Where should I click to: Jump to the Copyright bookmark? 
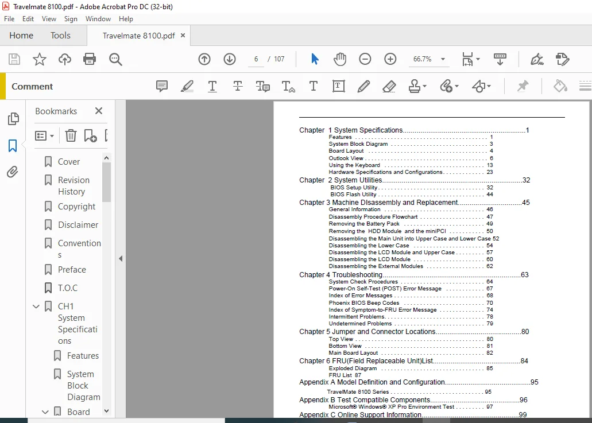(x=76, y=207)
